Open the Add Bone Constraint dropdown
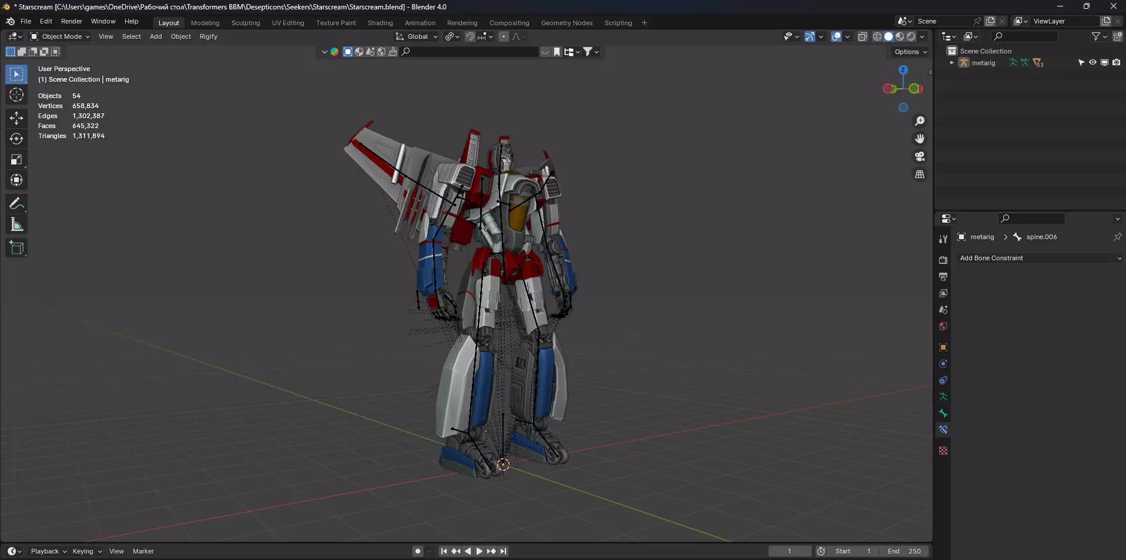 (x=1039, y=258)
